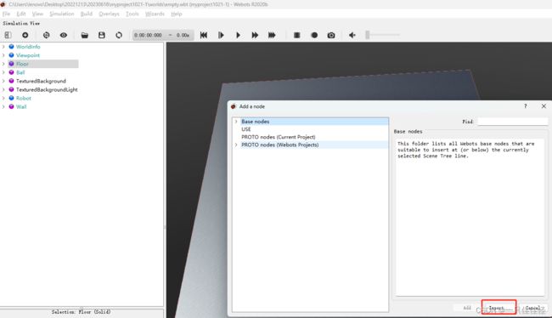Run simulation as fast as possible

point(272,35)
